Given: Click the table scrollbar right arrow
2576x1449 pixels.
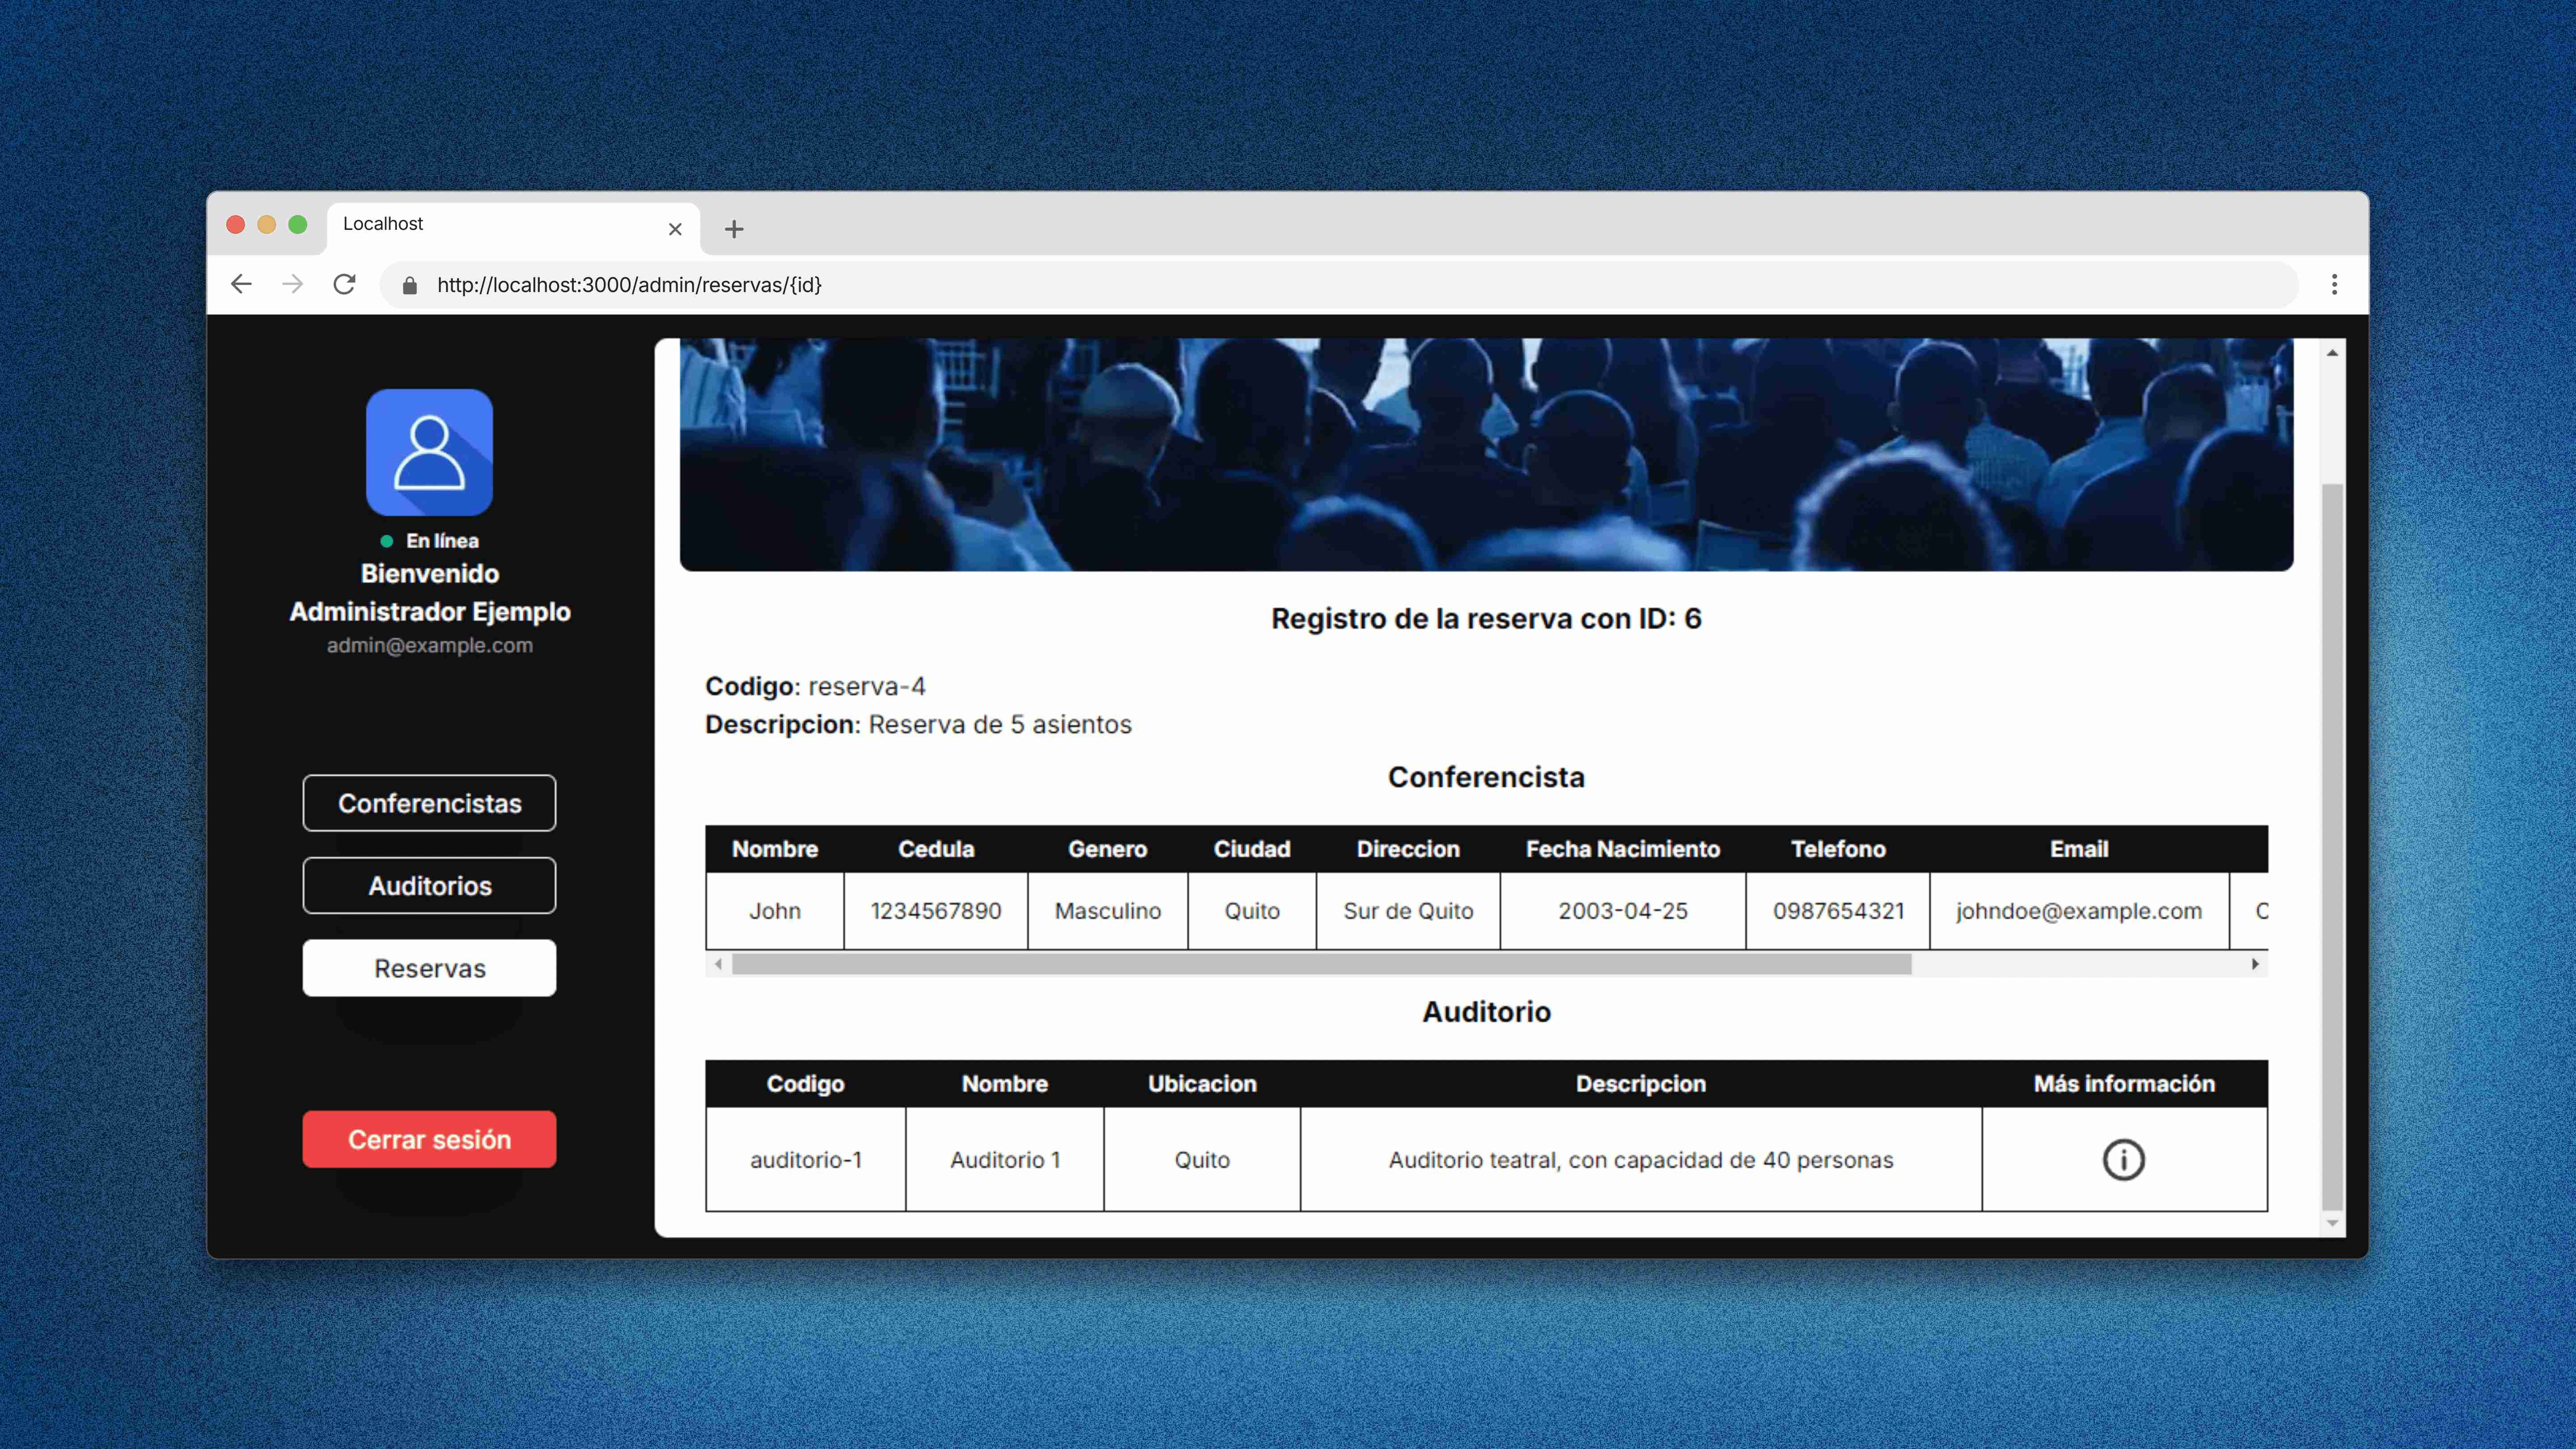Looking at the screenshot, I should [x=2255, y=964].
